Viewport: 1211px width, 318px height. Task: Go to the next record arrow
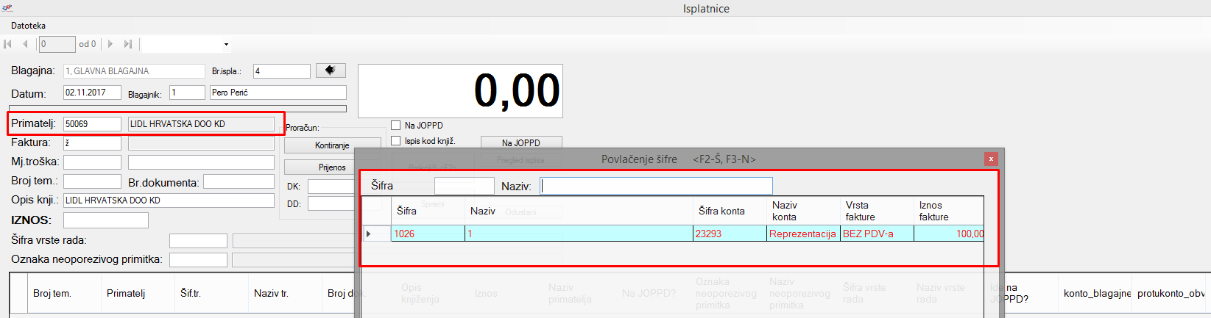(x=110, y=44)
